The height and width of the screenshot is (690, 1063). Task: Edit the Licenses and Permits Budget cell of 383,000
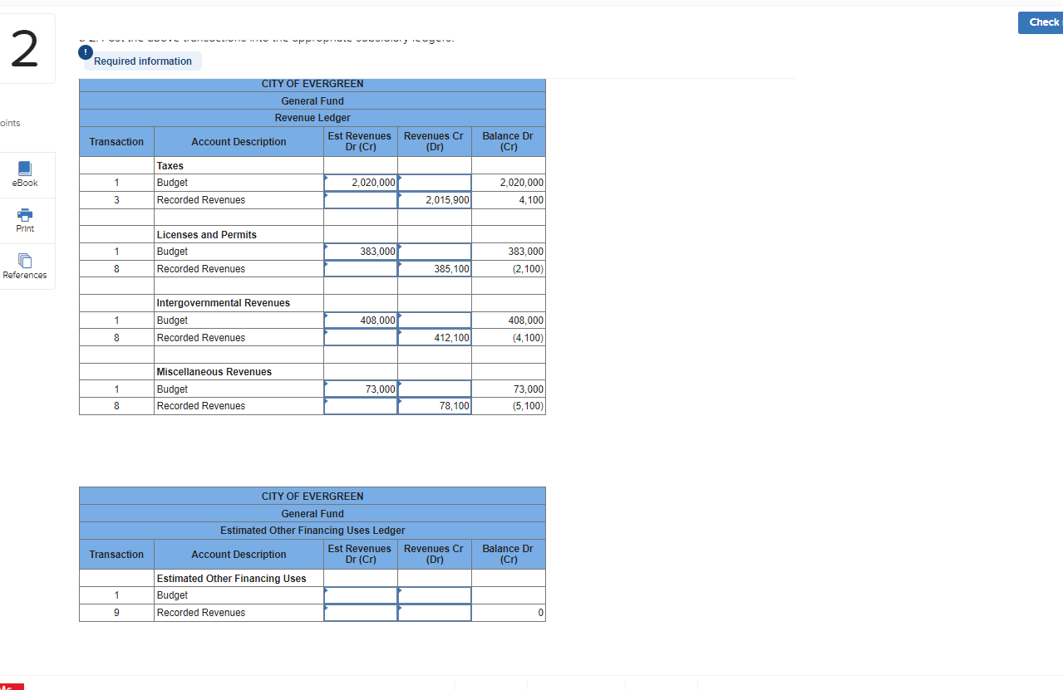360,251
